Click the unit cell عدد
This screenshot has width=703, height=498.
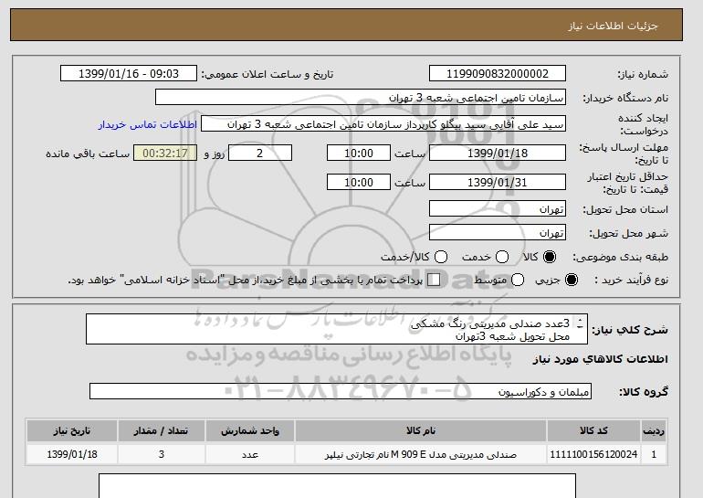pyautogui.click(x=250, y=454)
